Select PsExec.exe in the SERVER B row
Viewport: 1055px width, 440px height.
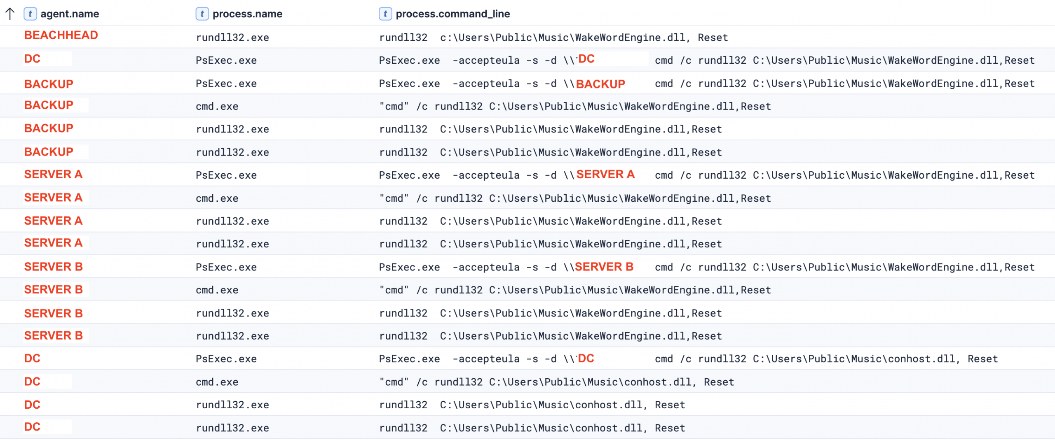pyautogui.click(x=226, y=268)
